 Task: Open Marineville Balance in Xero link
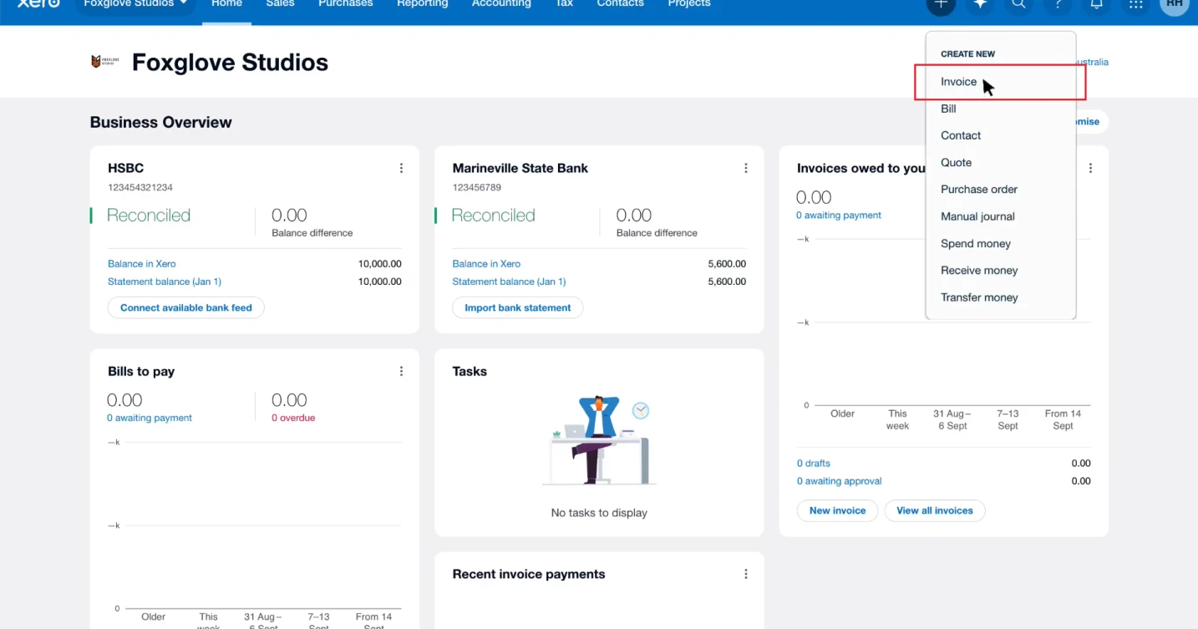pyautogui.click(x=486, y=264)
